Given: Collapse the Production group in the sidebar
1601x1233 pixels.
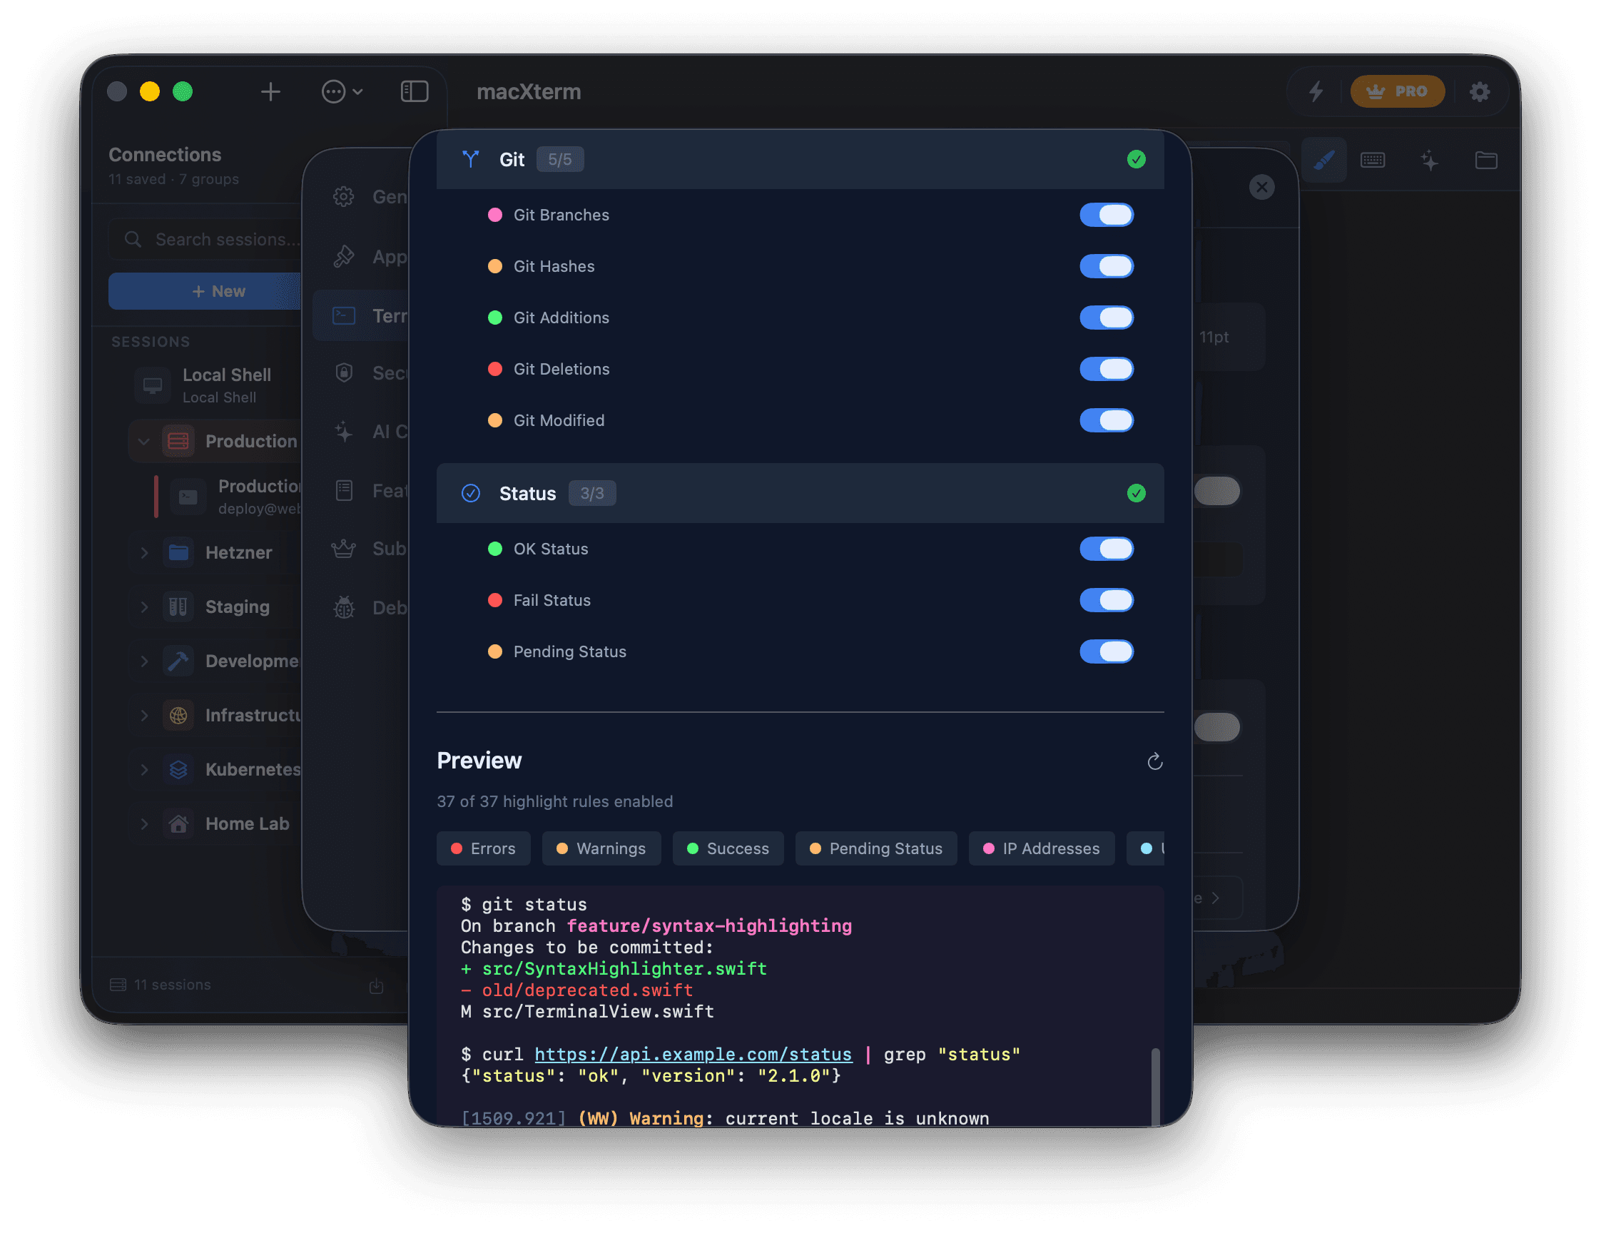Looking at the screenshot, I should coord(144,441).
